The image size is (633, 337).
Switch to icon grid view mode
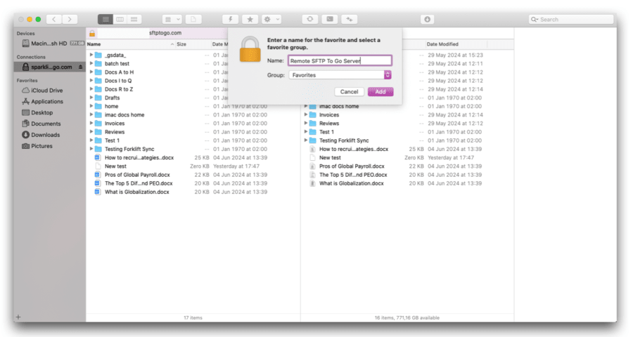tap(134, 19)
